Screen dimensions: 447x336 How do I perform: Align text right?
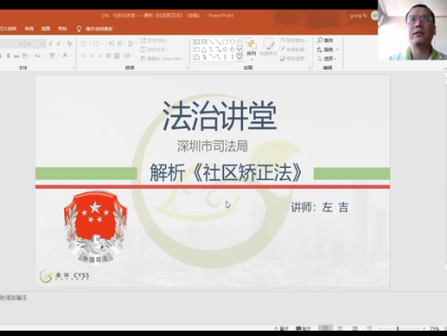100,55
